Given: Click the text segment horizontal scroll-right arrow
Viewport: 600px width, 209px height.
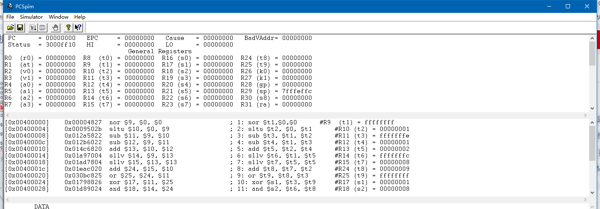Looking at the screenshot, I should click(x=585, y=199).
